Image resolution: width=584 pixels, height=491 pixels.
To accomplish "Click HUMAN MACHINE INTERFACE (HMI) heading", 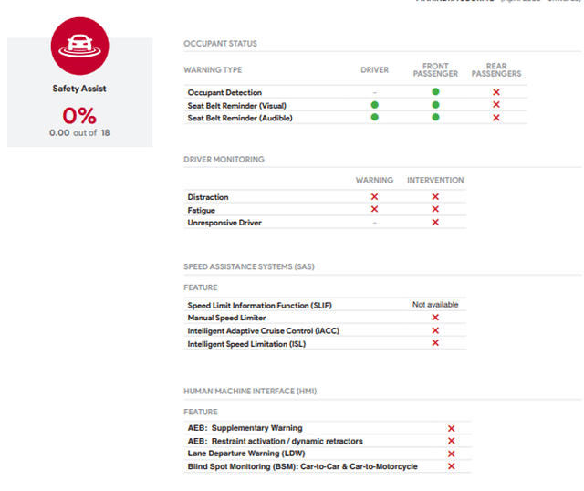I will [x=250, y=392].
